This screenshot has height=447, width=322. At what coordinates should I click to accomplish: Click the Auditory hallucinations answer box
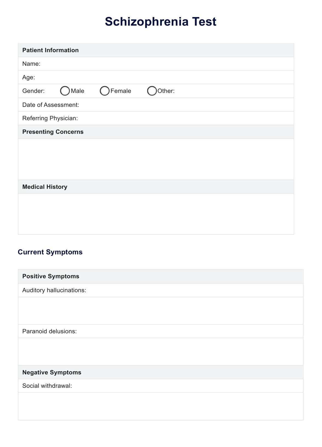click(x=160, y=310)
